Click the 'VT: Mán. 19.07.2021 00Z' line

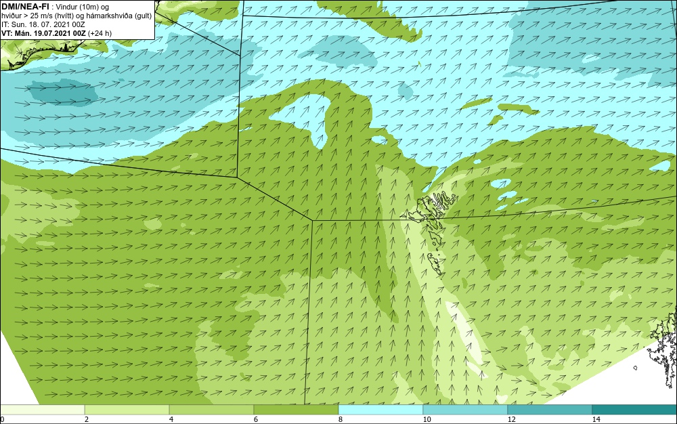coord(43,33)
